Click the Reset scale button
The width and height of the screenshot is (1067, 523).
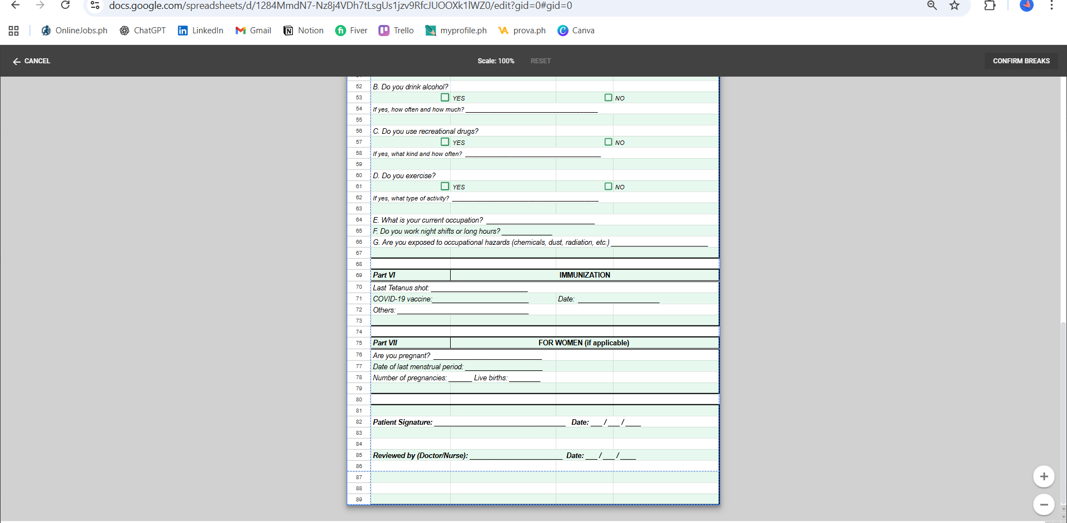(x=540, y=61)
